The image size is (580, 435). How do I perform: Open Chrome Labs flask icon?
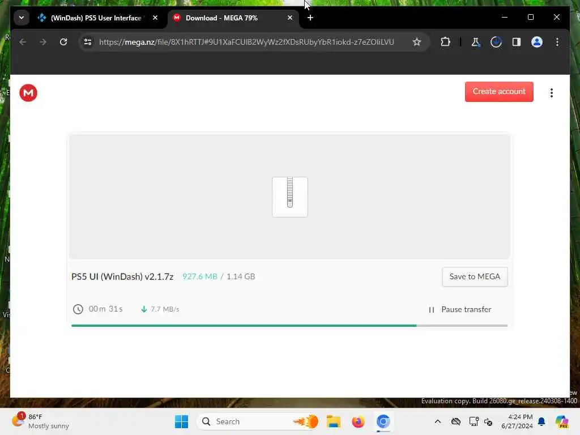(475, 42)
